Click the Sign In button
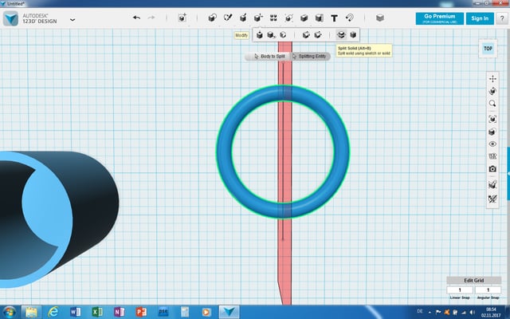Image resolution: width=510 pixels, height=319 pixels. click(479, 18)
